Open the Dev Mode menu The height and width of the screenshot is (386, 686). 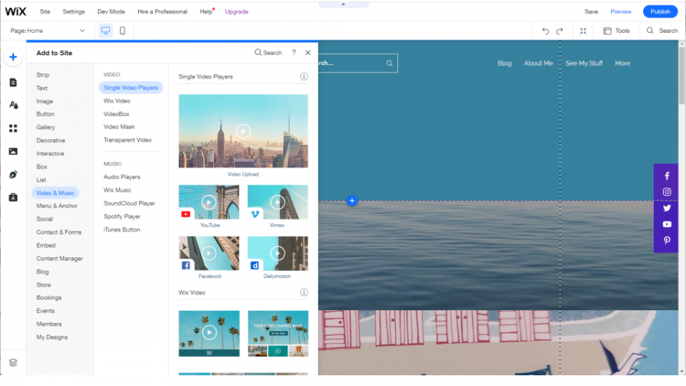[111, 12]
